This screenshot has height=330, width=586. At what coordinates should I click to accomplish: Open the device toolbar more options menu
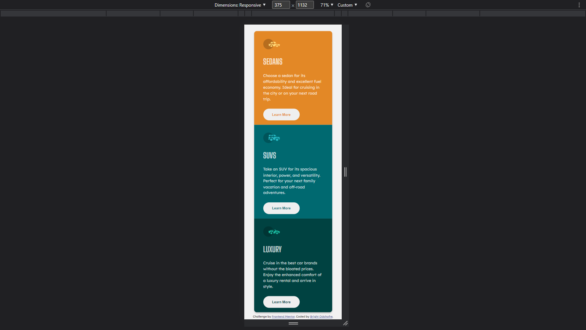pyautogui.click(x=579, y=5)
